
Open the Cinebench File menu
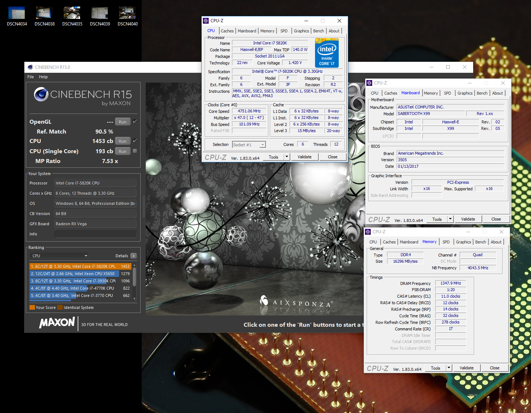[31, 77]
